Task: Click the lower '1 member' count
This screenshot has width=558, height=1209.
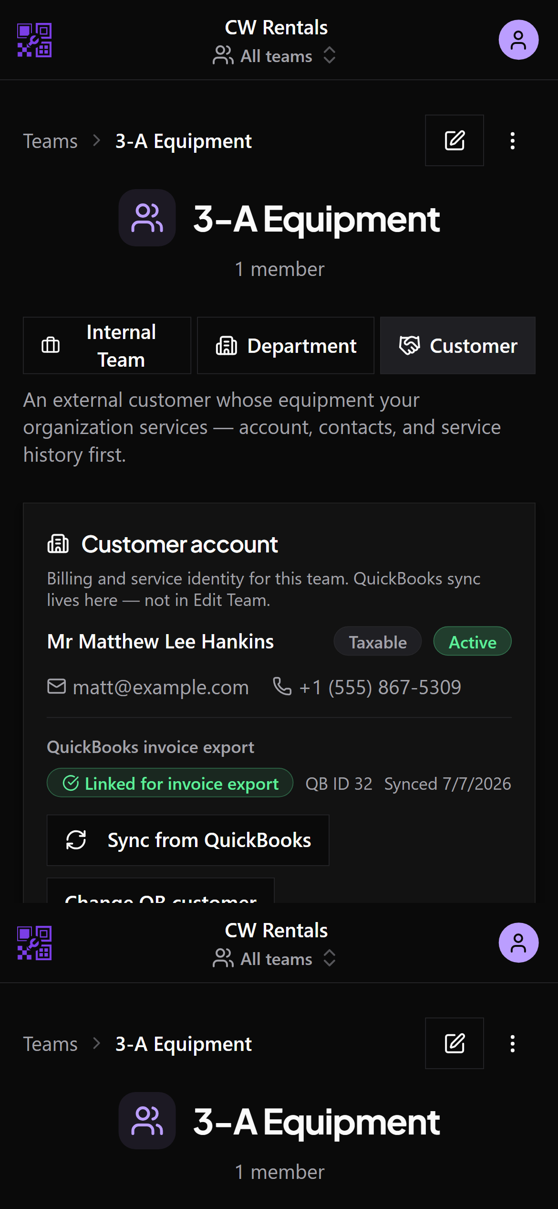Action: pyautogui.click(x=279, y=1172)
